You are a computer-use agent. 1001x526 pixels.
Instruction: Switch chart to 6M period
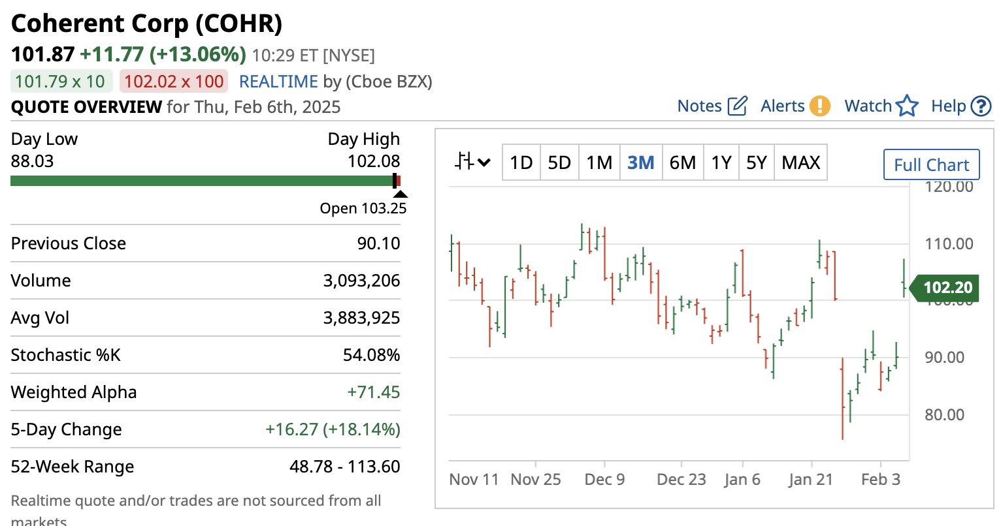(683, 162)
